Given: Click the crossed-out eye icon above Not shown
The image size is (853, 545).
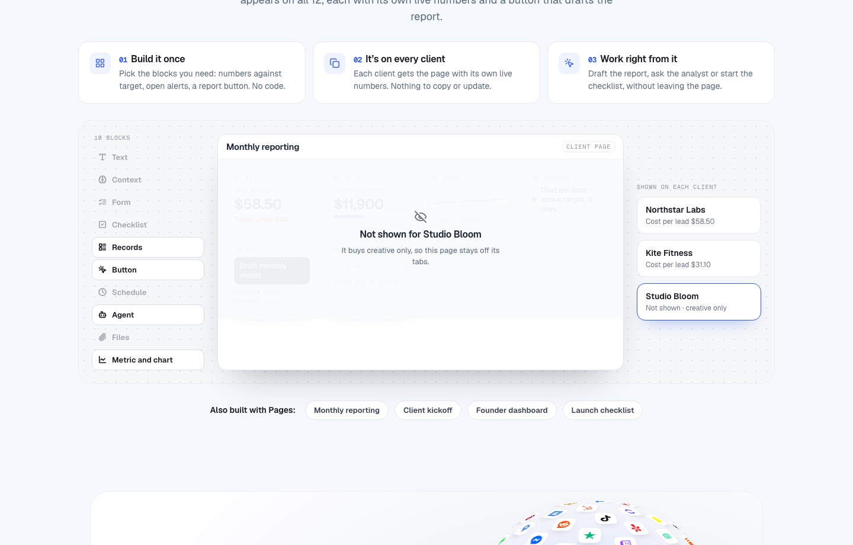Looking at the screenshot, I should 421,217.
